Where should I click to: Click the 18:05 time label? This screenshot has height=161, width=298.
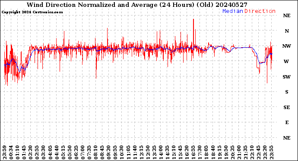tap(206, 152)
